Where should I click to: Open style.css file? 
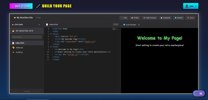27,48
